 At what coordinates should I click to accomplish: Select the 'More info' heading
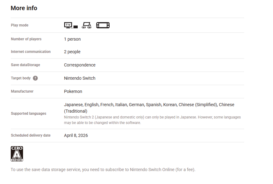(x=24, y=8)
